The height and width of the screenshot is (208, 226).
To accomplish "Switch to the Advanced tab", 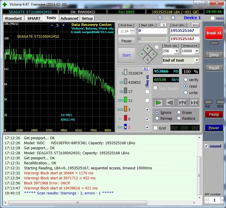I will pyautogui.click(x=69, y=18).
